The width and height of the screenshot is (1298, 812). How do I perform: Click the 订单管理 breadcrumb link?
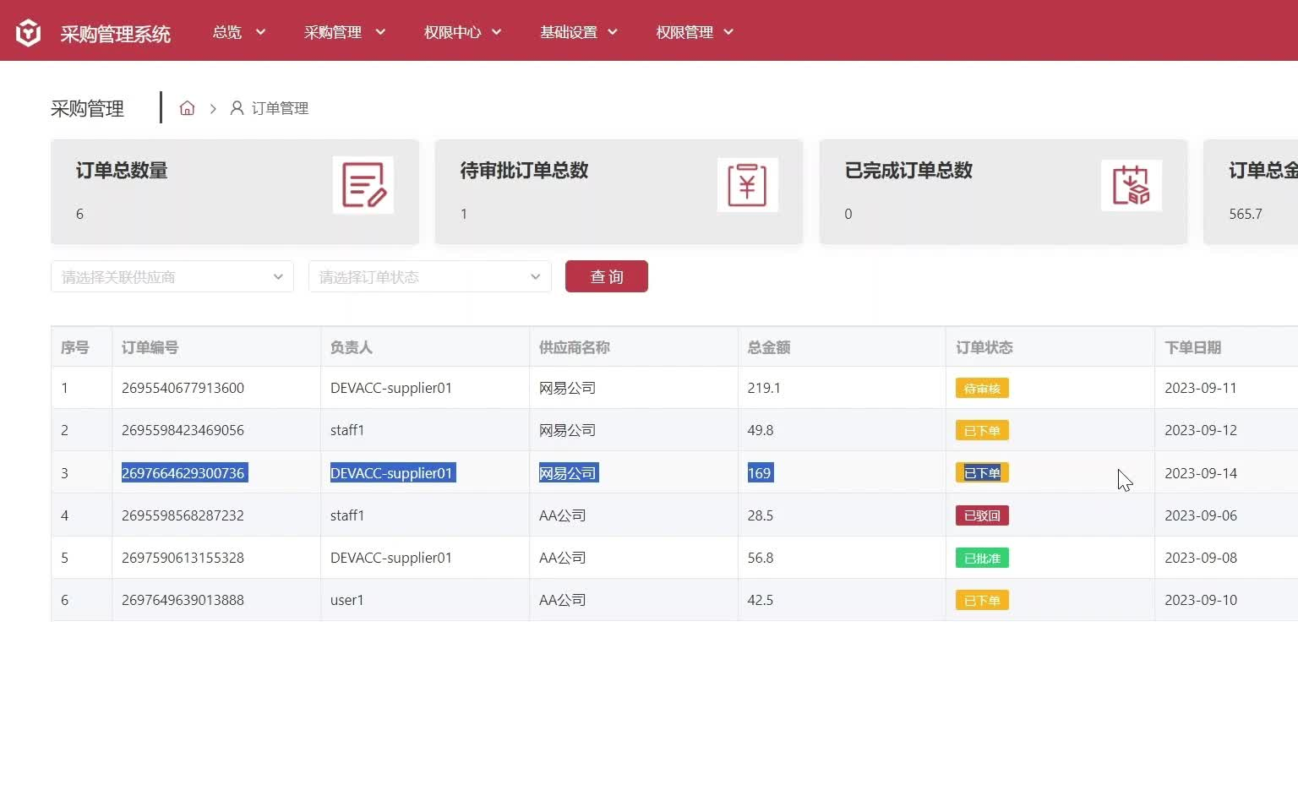tap(280, 108)
